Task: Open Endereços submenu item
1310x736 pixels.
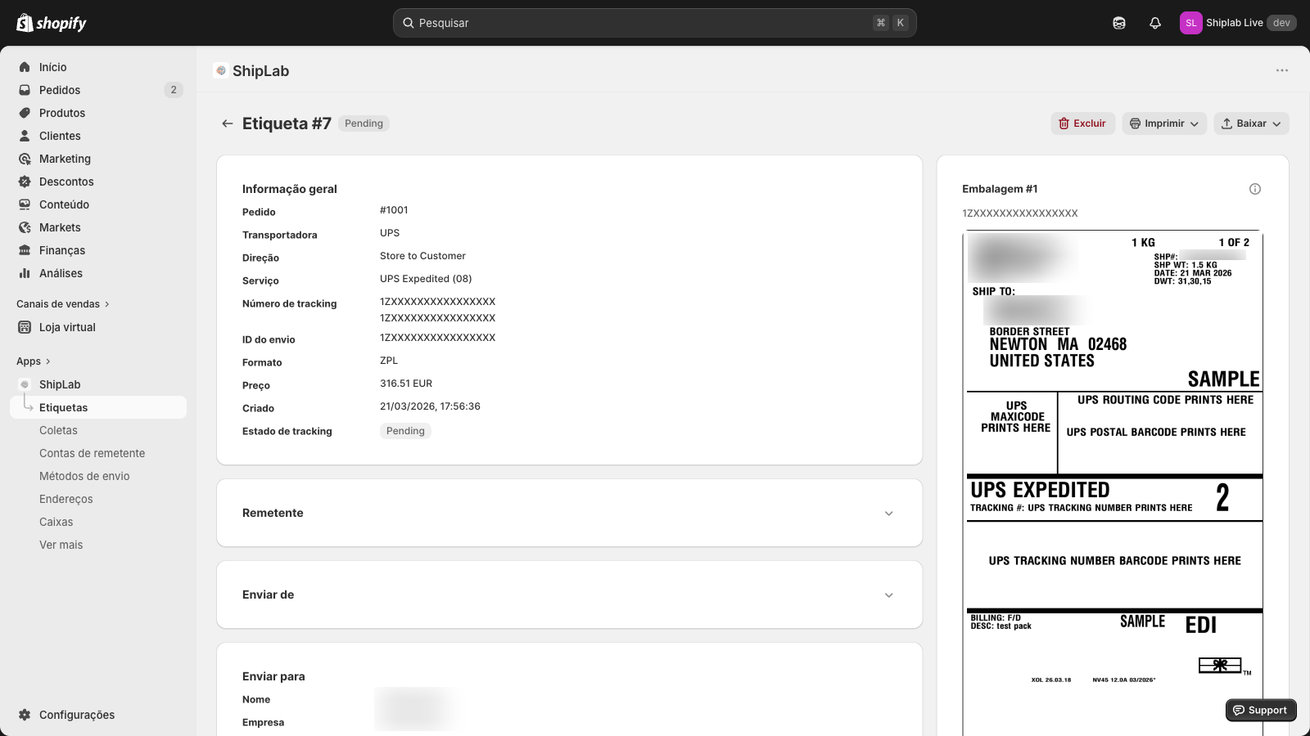Action: [x=65, y=499]
